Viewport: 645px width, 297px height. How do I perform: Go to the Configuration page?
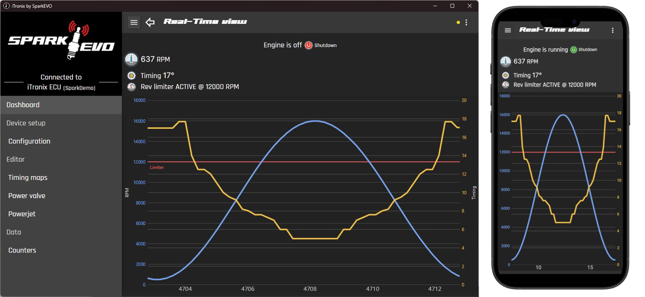point(29,141)
